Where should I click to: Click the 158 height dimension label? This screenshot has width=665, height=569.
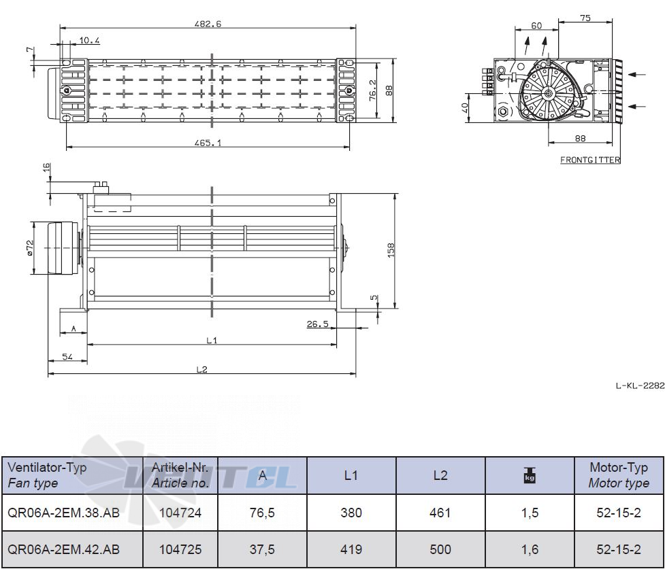391,250
